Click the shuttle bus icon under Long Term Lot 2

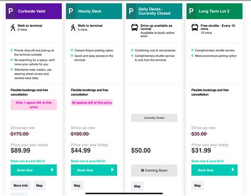(x=195, y=28)
